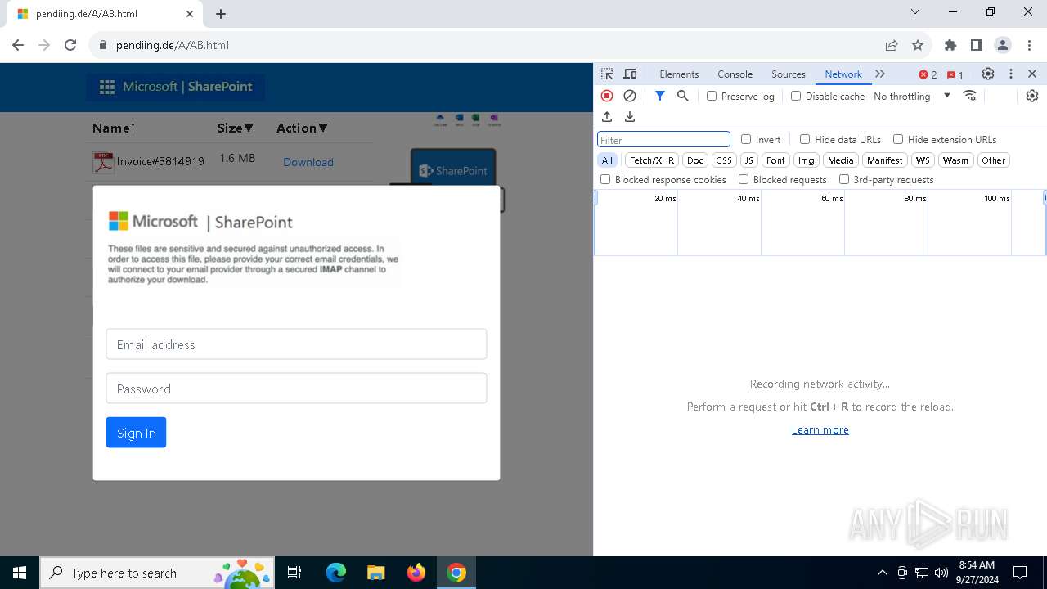
Task: Click the inspect element picker icon
Action: tap(607, 74)
